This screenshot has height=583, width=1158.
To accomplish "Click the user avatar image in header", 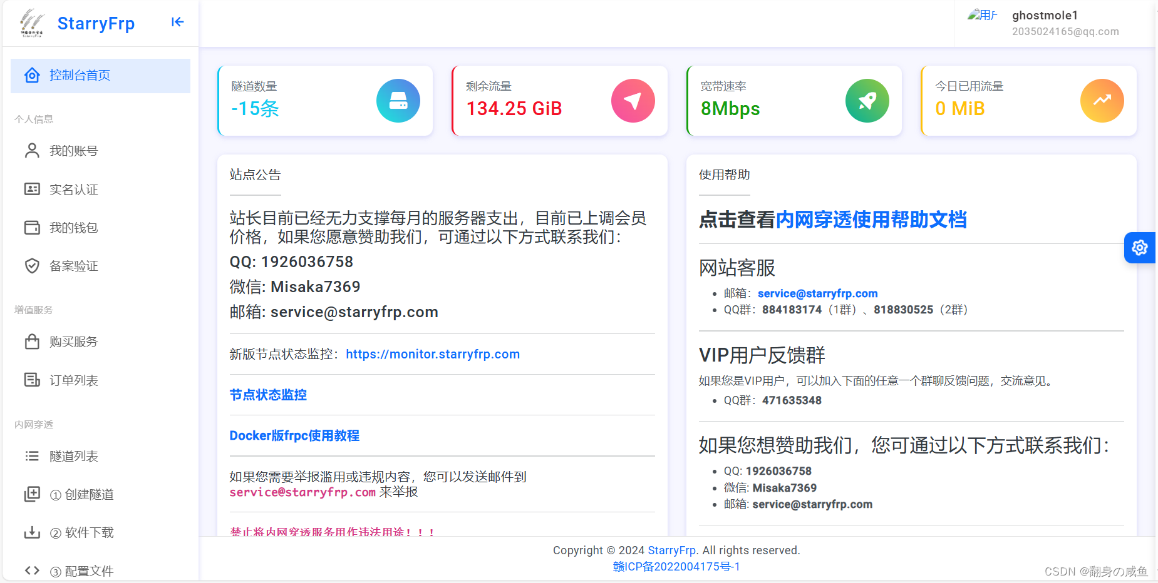I will pos(982,15).
